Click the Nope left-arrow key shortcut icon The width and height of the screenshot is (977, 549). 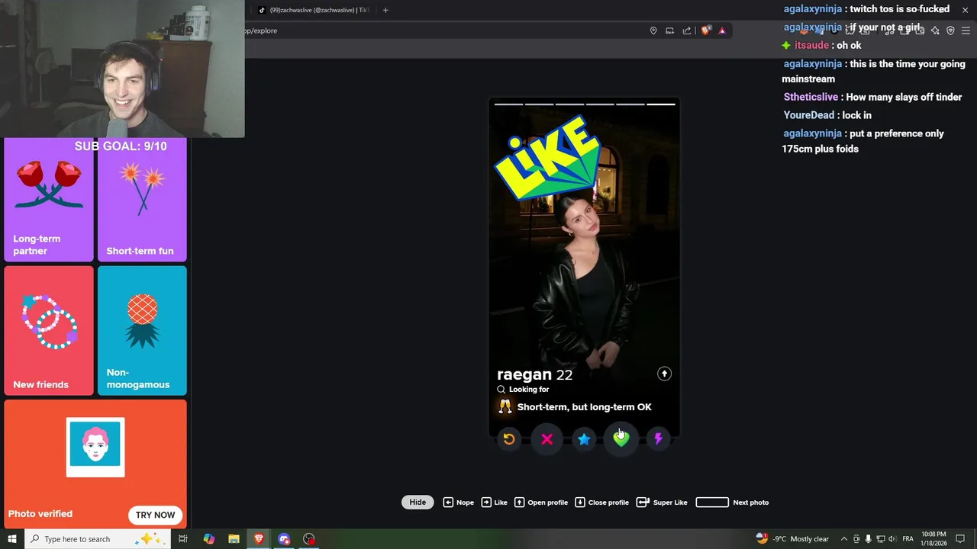448,502
